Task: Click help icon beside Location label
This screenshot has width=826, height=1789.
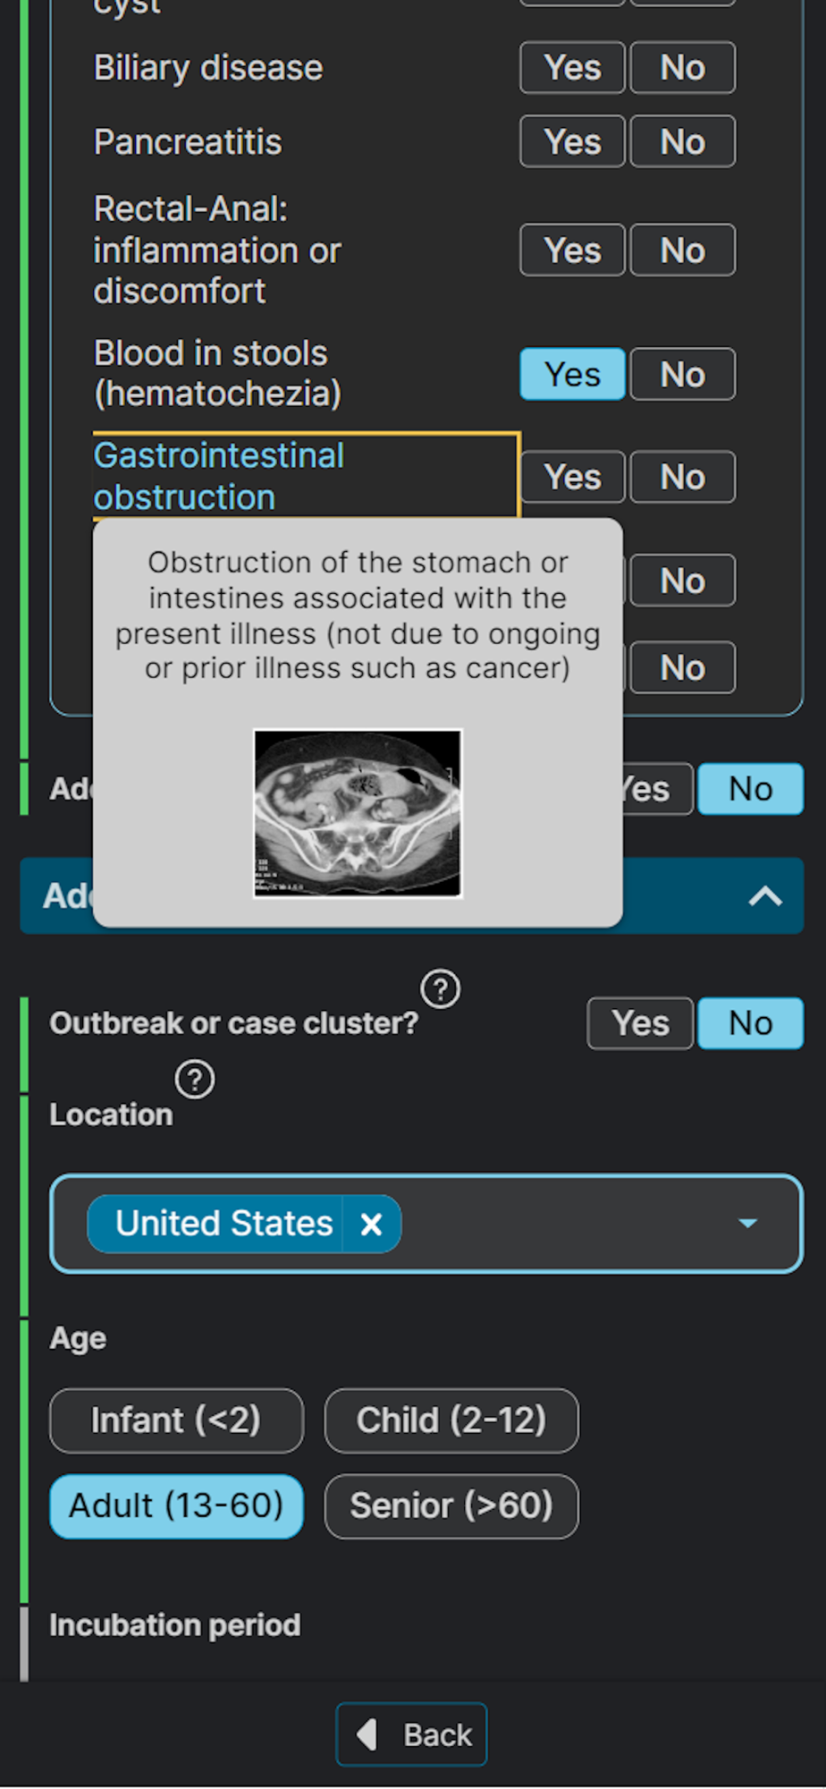Action: 195,1080
